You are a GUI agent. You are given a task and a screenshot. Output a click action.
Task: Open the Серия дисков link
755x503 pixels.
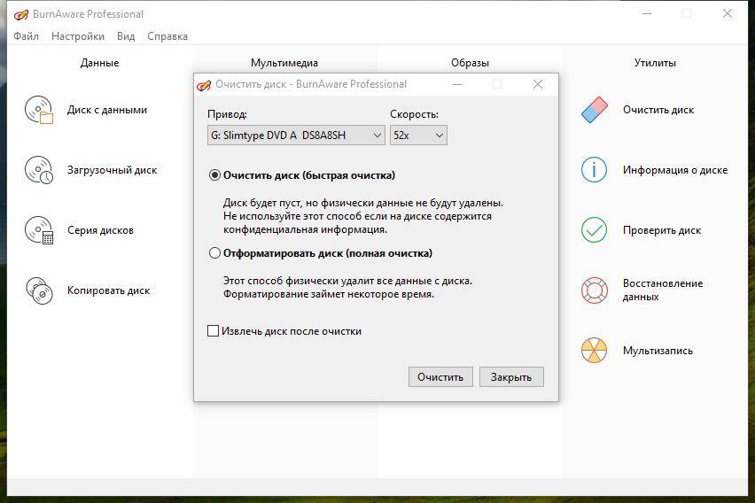101,230
